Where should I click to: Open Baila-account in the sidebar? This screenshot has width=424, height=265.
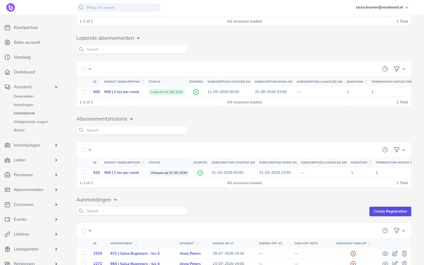pyautogui.click(x=27, y=42)
